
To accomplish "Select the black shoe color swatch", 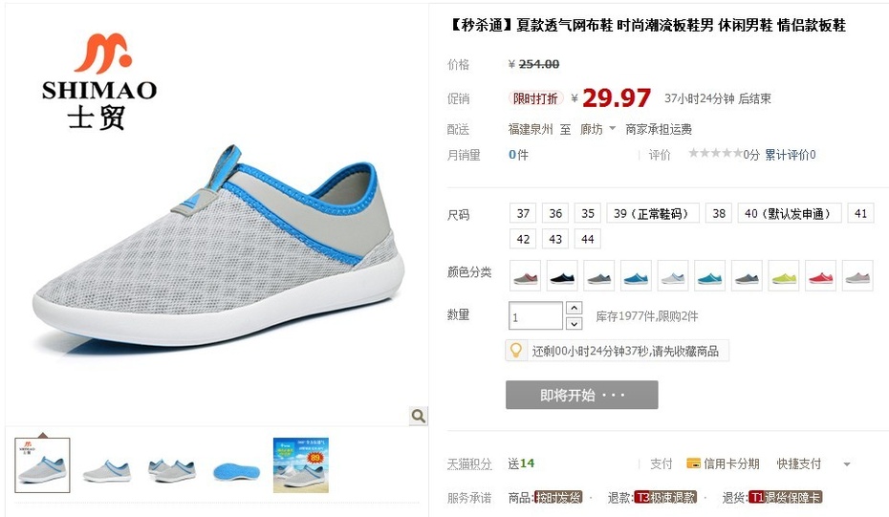I will pos(562,276).
